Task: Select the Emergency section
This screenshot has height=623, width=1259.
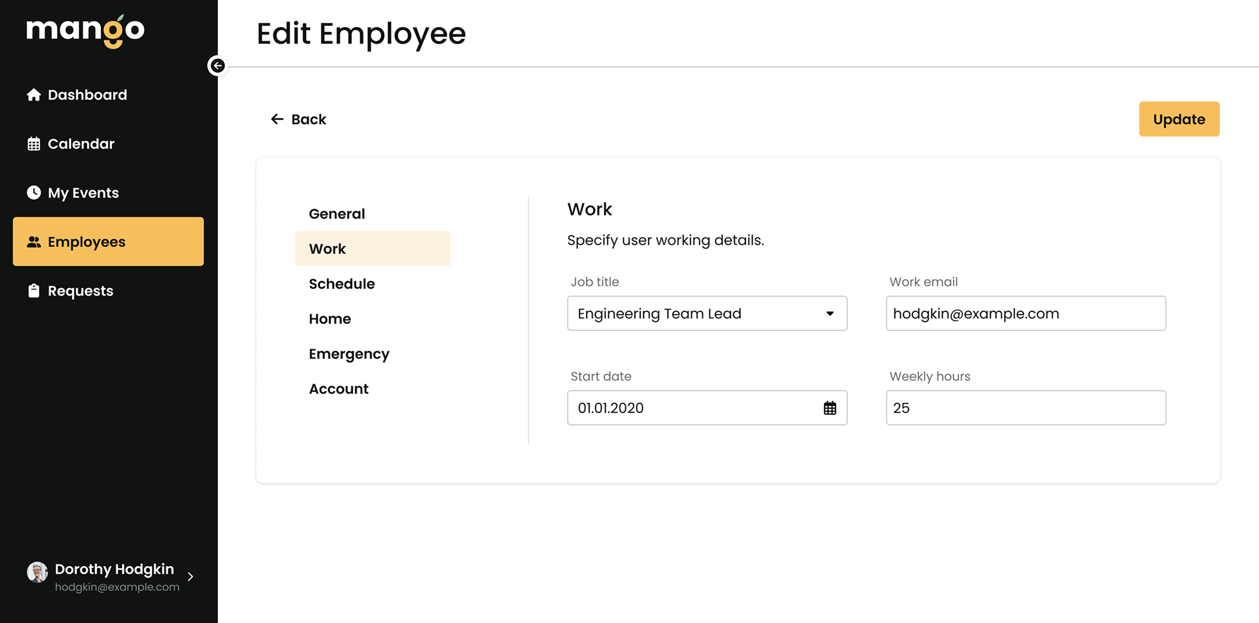Action: coord(349,354)
